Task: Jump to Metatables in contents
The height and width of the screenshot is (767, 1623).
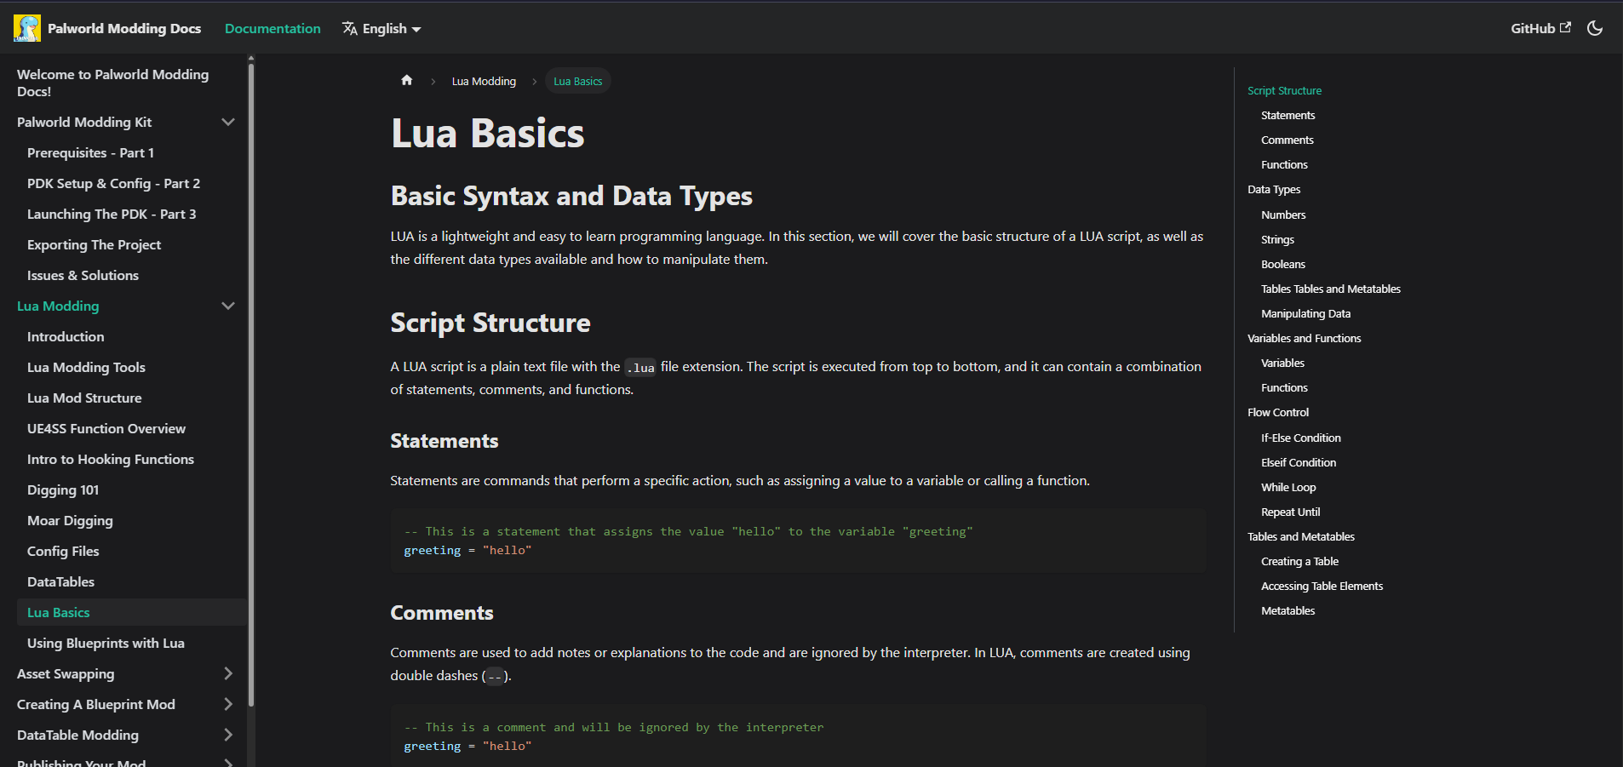Action: pos(1288,610)
